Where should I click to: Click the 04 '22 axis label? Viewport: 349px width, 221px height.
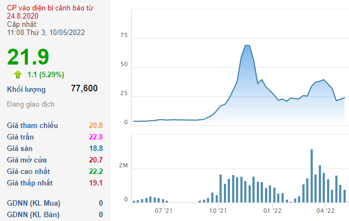pos(325,211)
